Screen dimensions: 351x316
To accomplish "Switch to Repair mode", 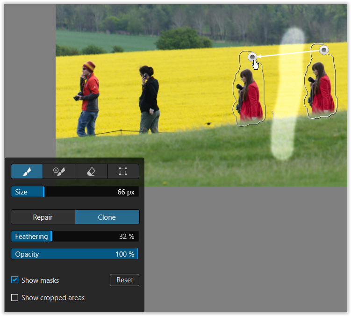I will pos(43,217).
